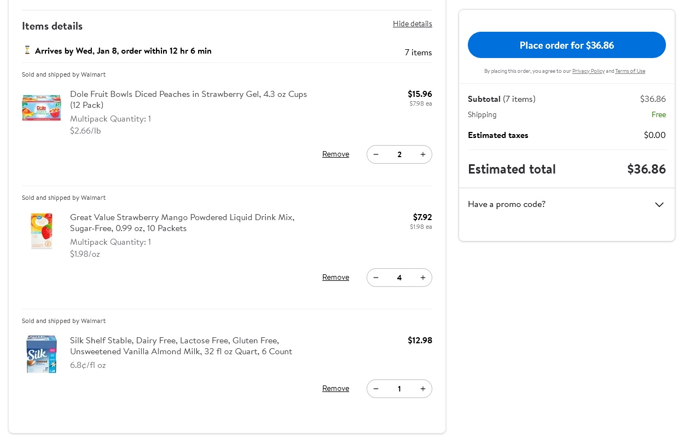
Task: Open the Privacy Policy link
Action: click(x=588, y=71)
